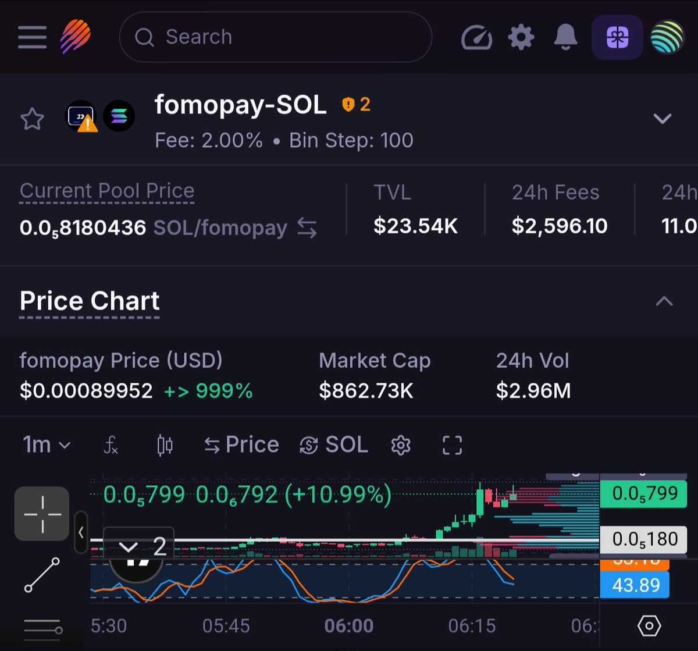The height and width of the screenshot is (651, 698).
Task: Open the speedometer dashboard icon
Action: [477, 38]
